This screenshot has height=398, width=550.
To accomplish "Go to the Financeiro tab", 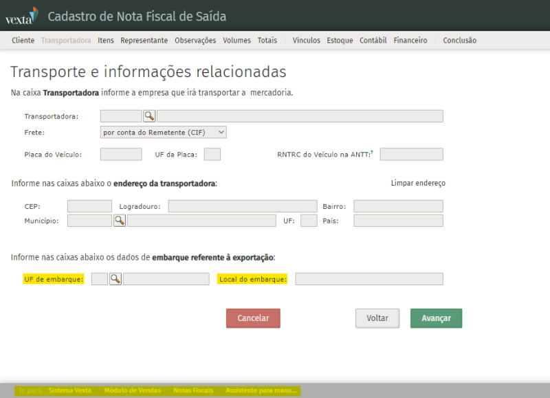I will pos(410,41).
